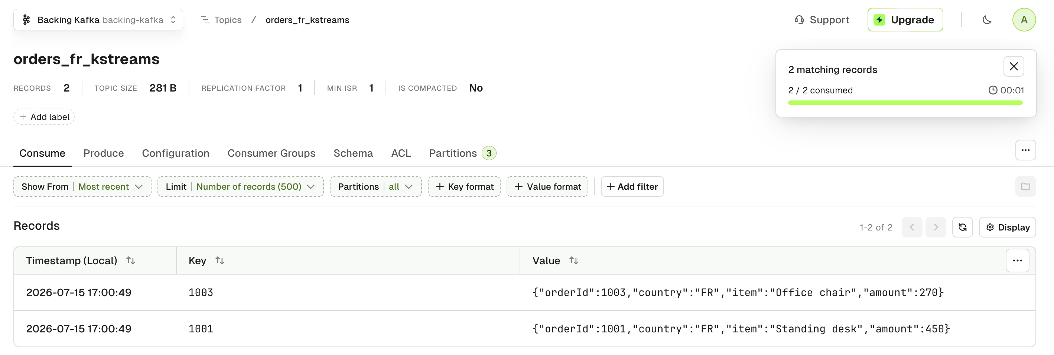Click the '2 / 2 consumed' text
Screen dimensions: 1054x355
(x=820, y=90)
